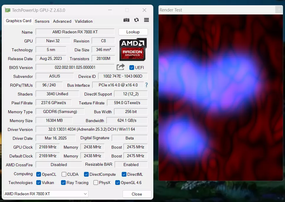Screen dimensions: 285x202
Task: Click the Default Clock value 2169 MHz
Action: (x=48, y=156)
